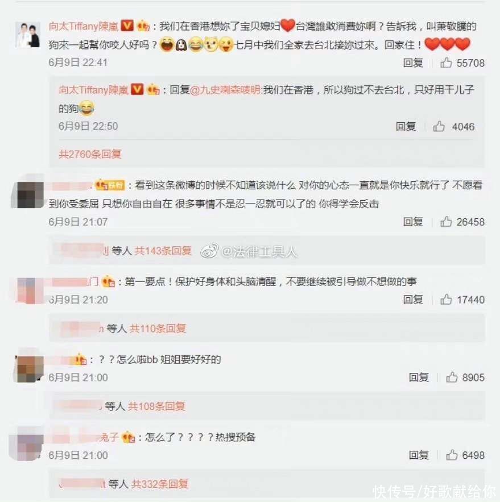Viewport: 500px width, 502px height.
Task: Open 向太Tiffany陳嵐 profile from top comment
Action: tap(84, 26)
